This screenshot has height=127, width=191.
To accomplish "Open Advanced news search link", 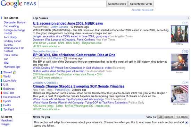I will pyautogui.click(x=142, y=10).
